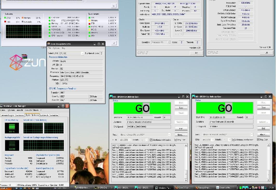Screen dimensions: 276x190
Task: Switch to the Prozesse tab in Task Manager
Action: pos(19,116)
